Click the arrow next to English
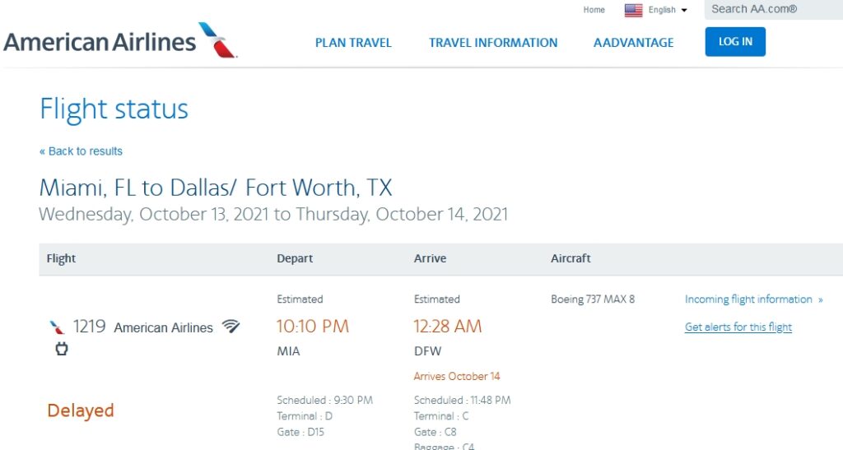 coord(684,11)
